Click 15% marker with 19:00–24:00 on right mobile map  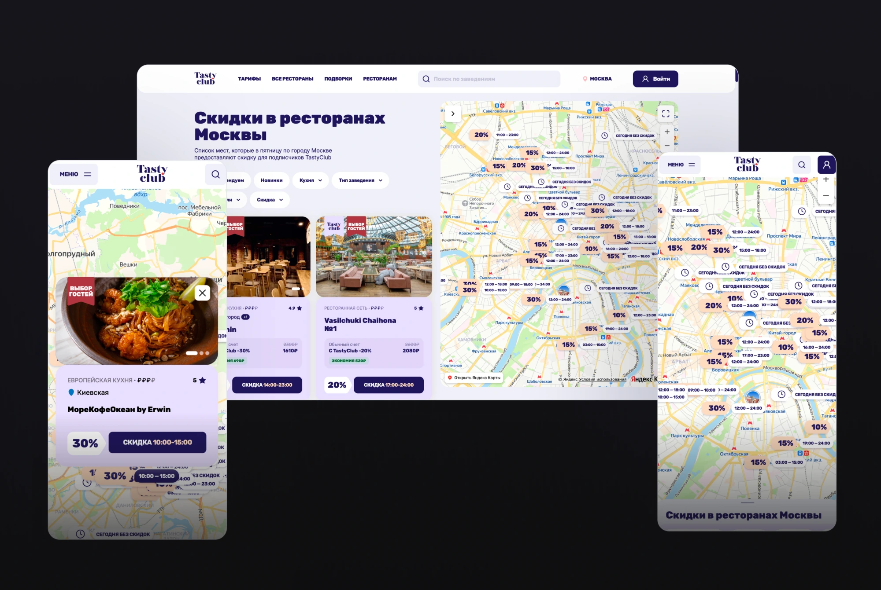click(785, 443)
